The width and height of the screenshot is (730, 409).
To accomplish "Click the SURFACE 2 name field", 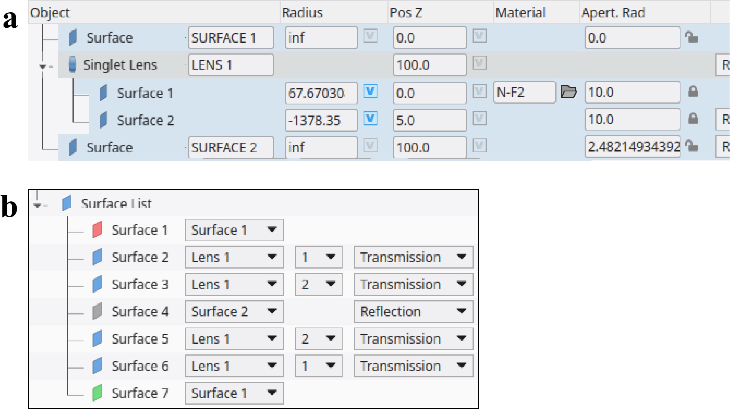I will 231,148.
